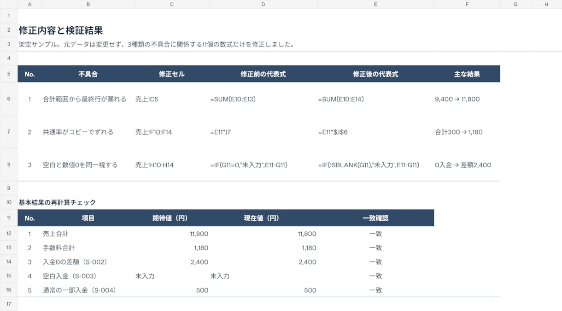Select row 9 header
Image resolution: width=562 pixels, height=311 pixels.
click(x=9, y=188)
